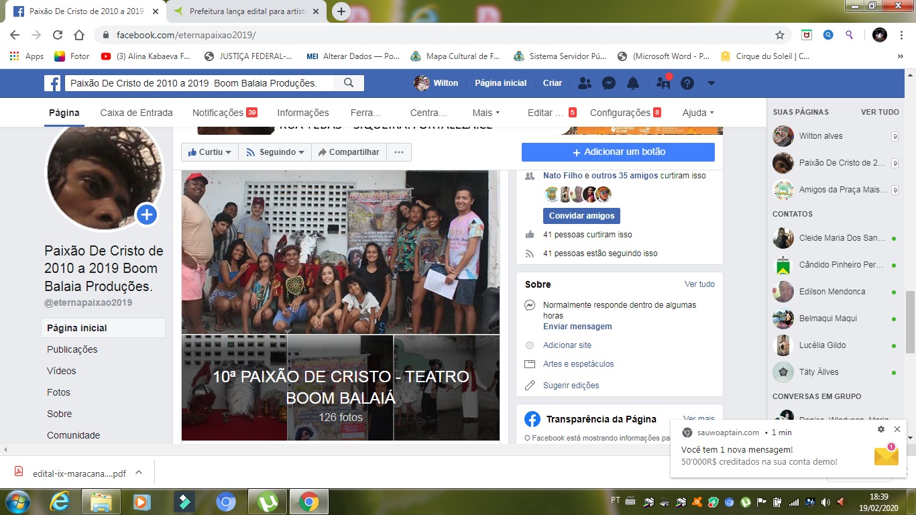Toggle the Curtiu like button
This screenshot has width=916, height=515.
(x=210, y=152)
